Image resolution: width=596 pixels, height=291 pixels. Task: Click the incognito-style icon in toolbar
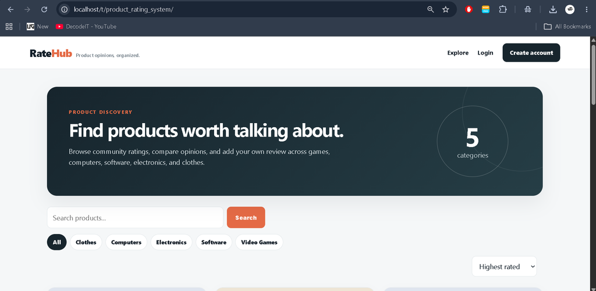(527, 9)
